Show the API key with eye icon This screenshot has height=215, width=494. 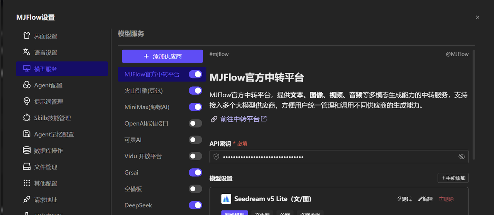(x=461, y=157)
